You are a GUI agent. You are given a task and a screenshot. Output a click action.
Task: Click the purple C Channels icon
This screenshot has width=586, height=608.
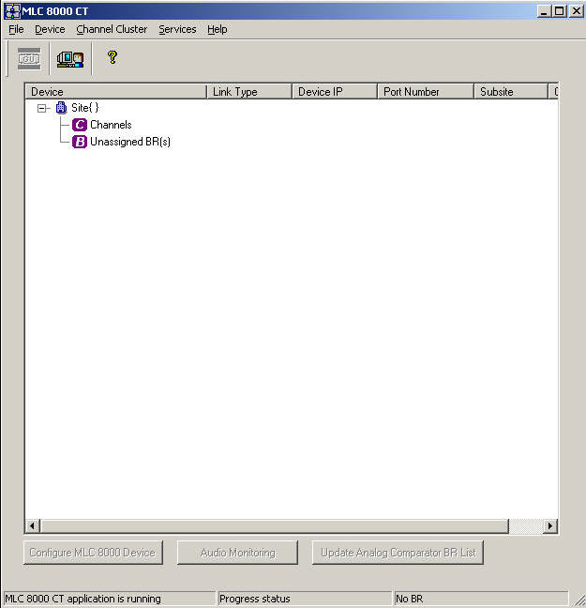80,125
